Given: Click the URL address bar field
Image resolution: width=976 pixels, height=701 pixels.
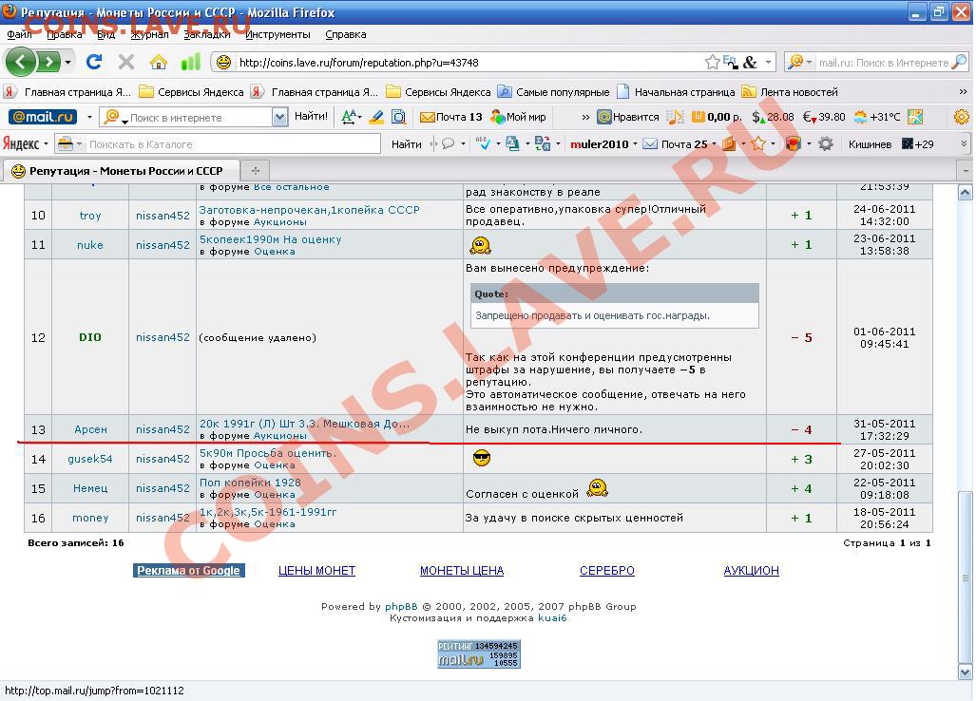Looking at the screenshot, I should [x=466, y=63].
